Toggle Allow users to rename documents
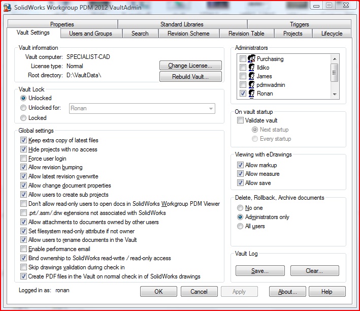Image resolution: width=360 pixels, height=311 pixels. [x=23, y=240]
